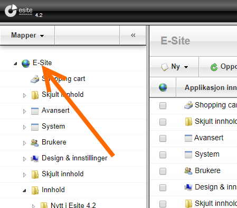Enable the checkbox next to Brukere row
Viewport: 237px width, 208px height.
click(163, 171)
